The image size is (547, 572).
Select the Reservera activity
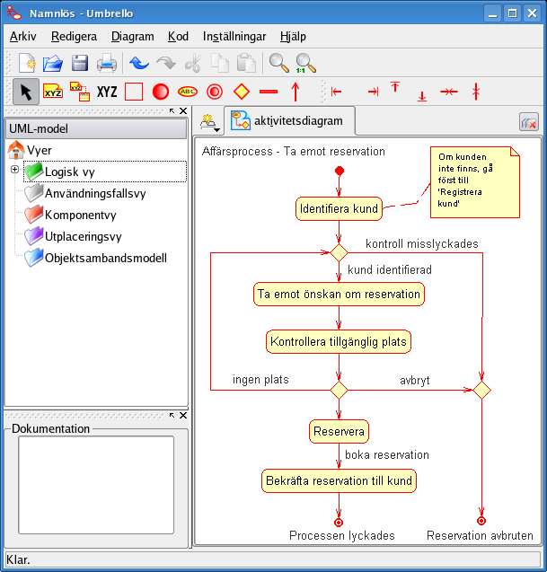point(339,432)
